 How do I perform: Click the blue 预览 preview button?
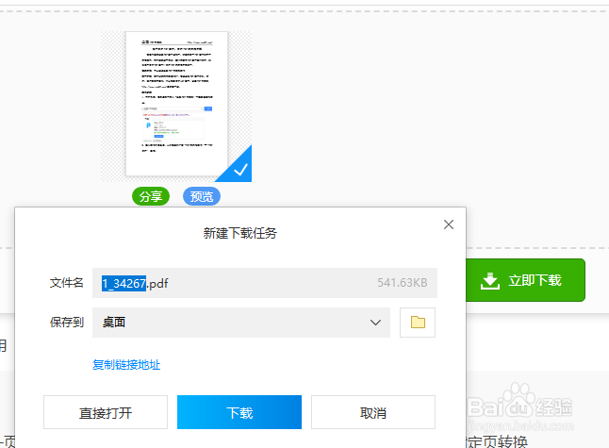point(202,196)
